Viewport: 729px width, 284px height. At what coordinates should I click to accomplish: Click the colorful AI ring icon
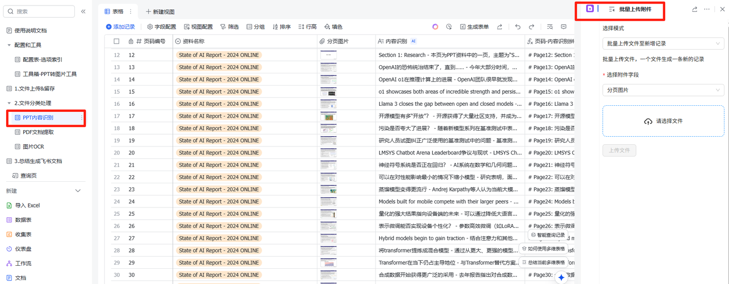(x=435, y=27)
